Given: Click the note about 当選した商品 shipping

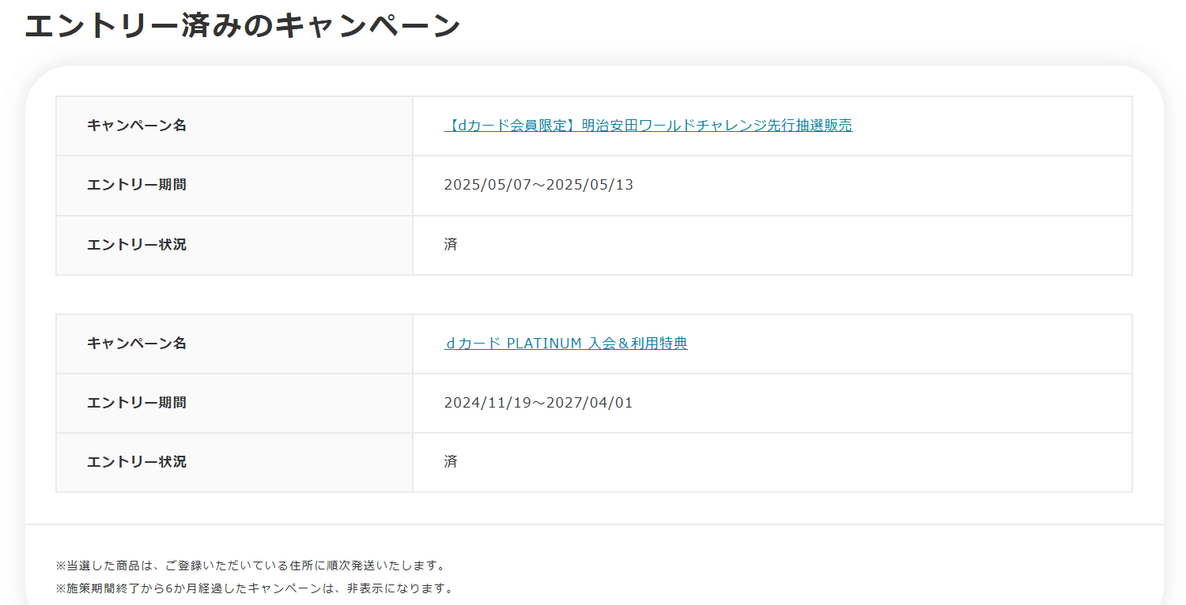Looking at the screenshot, I should tap(251, 566).
